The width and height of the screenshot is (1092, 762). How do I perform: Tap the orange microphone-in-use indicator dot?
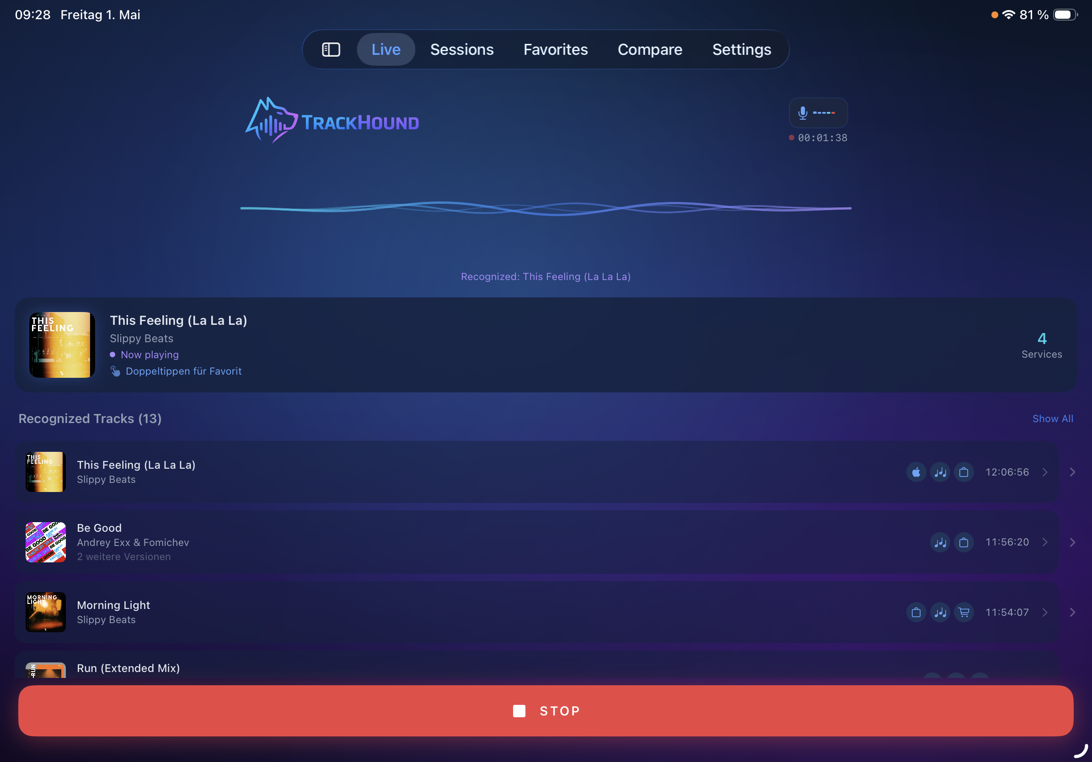coord(994,15)
